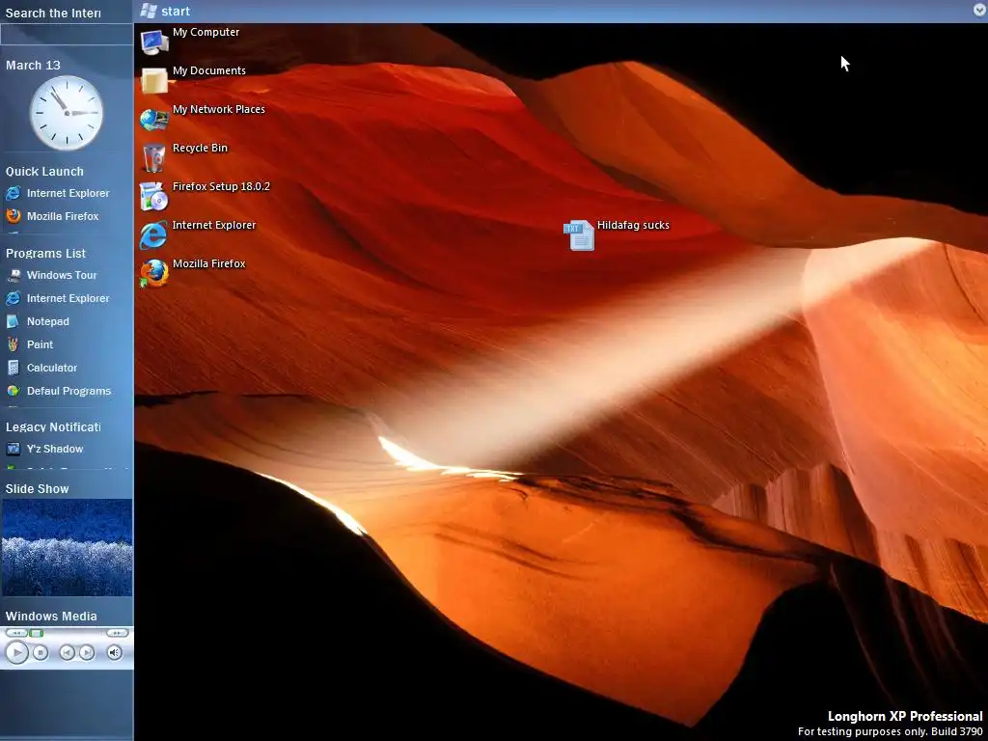Select the Recycle Bin icon
This screenshot has width=988, height=741.
click(x=153, y=157)
